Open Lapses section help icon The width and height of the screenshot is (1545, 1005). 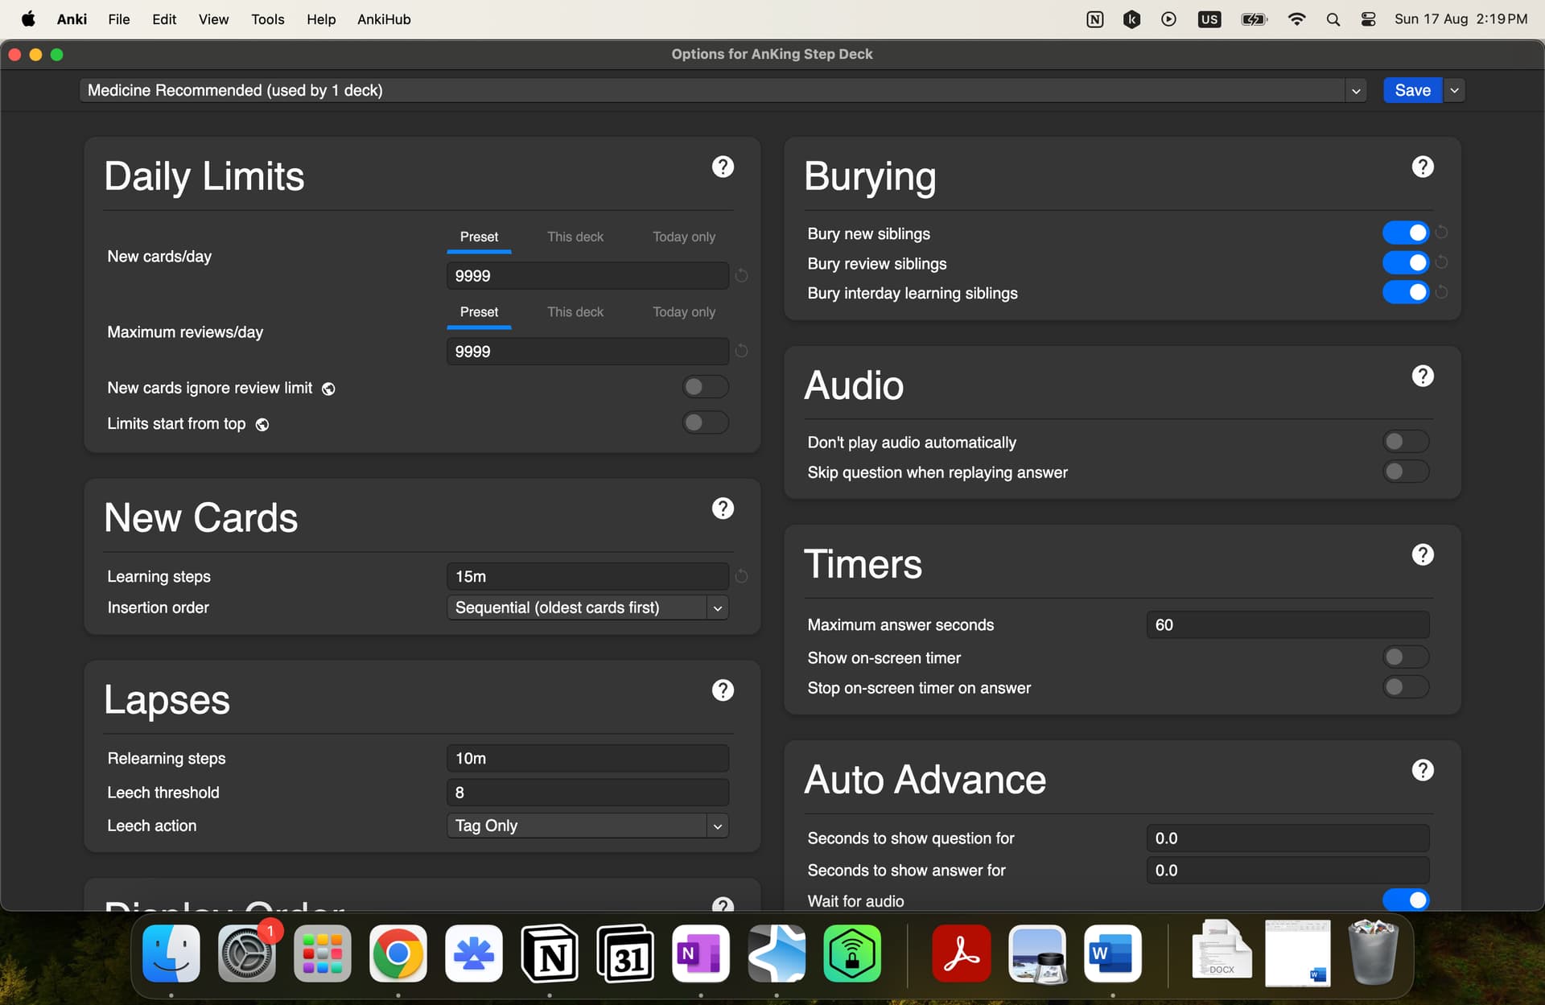(723, 690)
